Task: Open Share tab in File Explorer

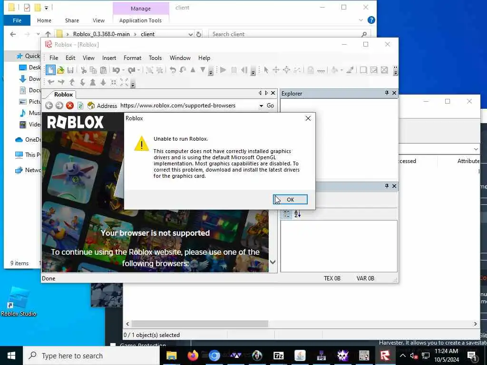Action: point(72,20)
